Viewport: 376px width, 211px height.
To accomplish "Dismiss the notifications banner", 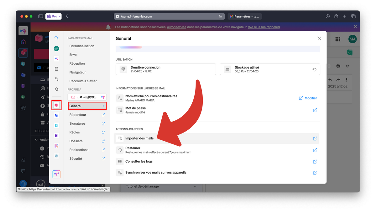I will coord(355,27).
